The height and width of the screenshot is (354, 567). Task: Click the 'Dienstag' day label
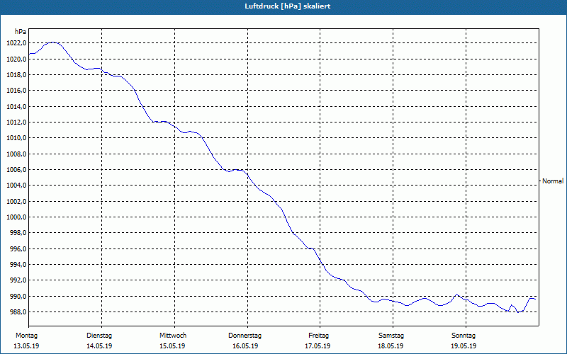[99, 336]
